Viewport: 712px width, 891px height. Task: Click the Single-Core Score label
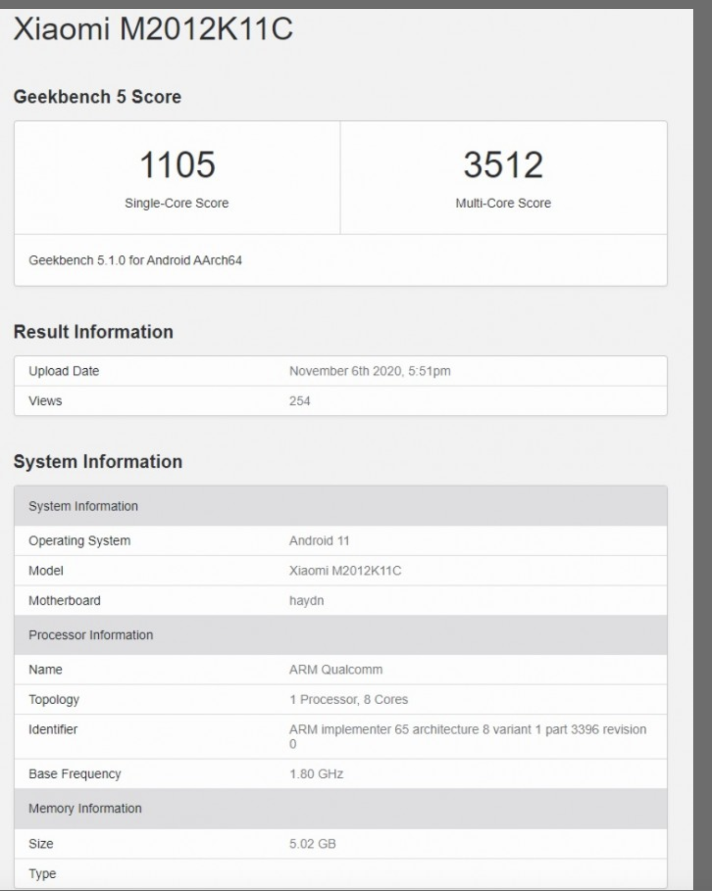177,203
